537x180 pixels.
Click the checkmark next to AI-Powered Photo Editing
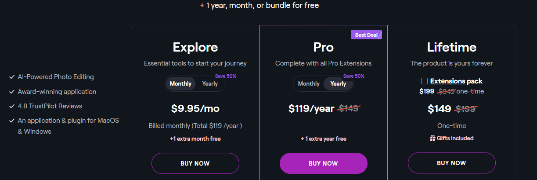[x=11, y=77]
